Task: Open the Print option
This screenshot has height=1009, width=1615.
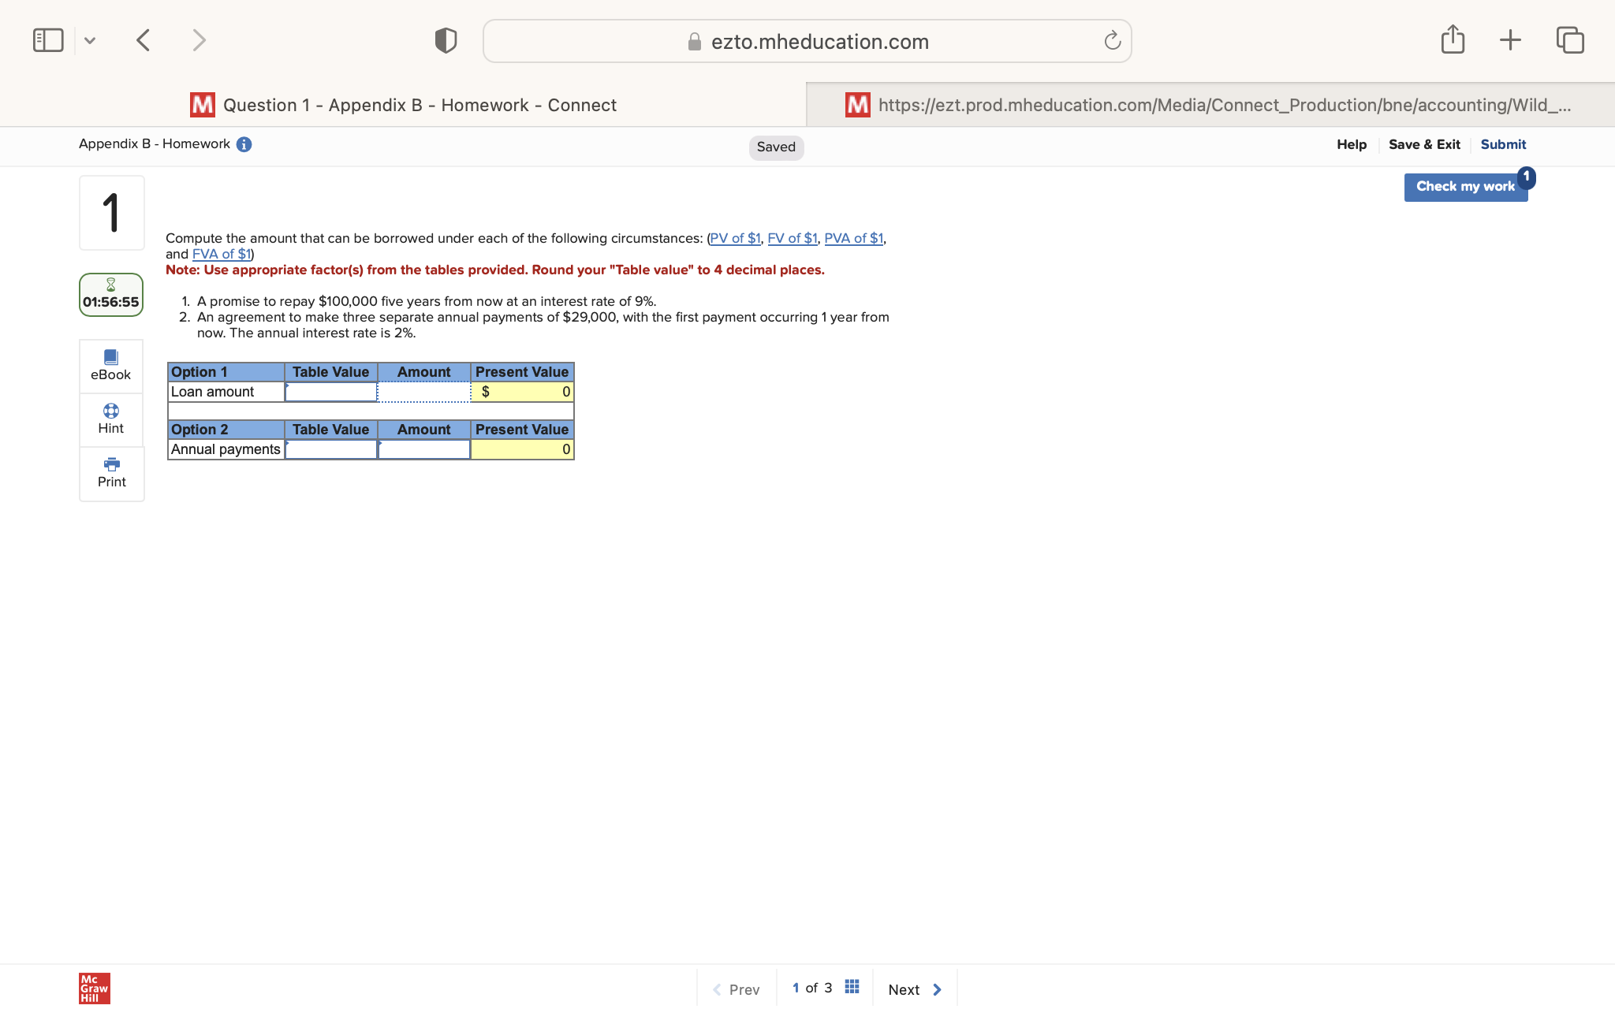Action: 110,473
